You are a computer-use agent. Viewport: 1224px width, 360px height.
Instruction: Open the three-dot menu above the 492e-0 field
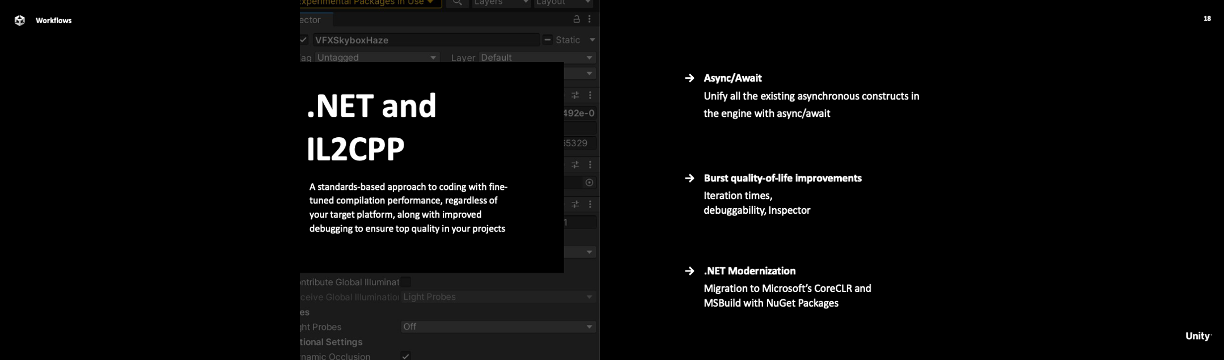click(590, 95)
